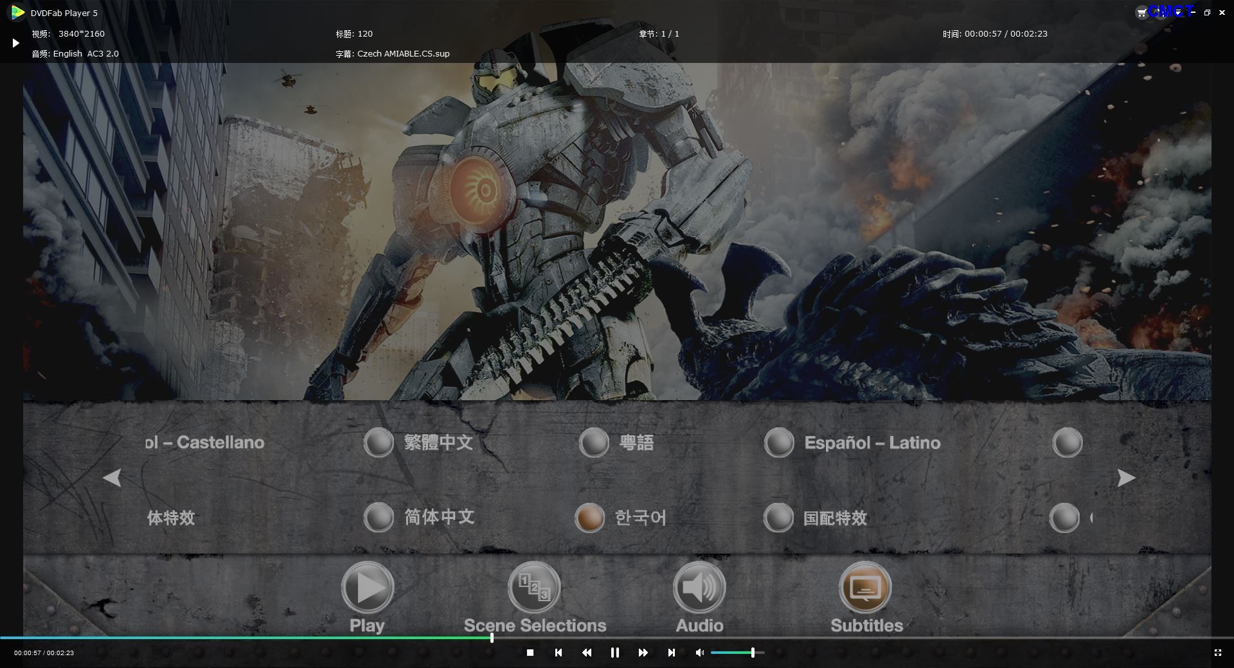Pause the video playback
The height and width of the screenshot is (668, 1234).
pos(615,653)
